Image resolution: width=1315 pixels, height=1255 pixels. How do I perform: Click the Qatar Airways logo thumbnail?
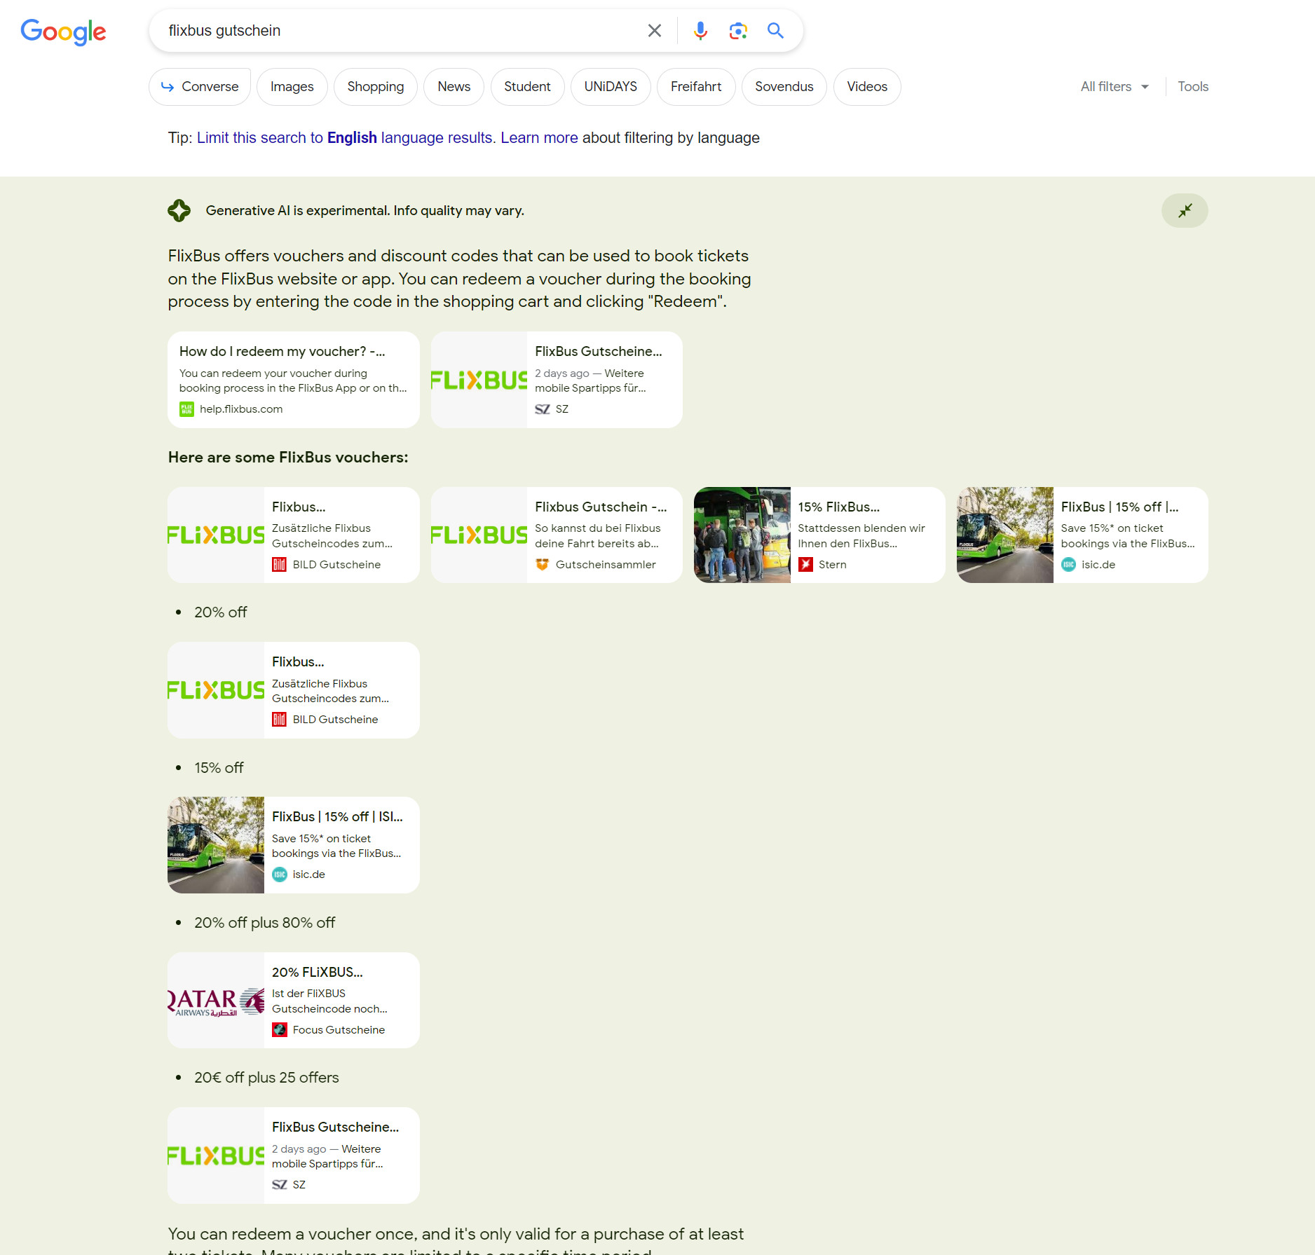(216, 1001)
